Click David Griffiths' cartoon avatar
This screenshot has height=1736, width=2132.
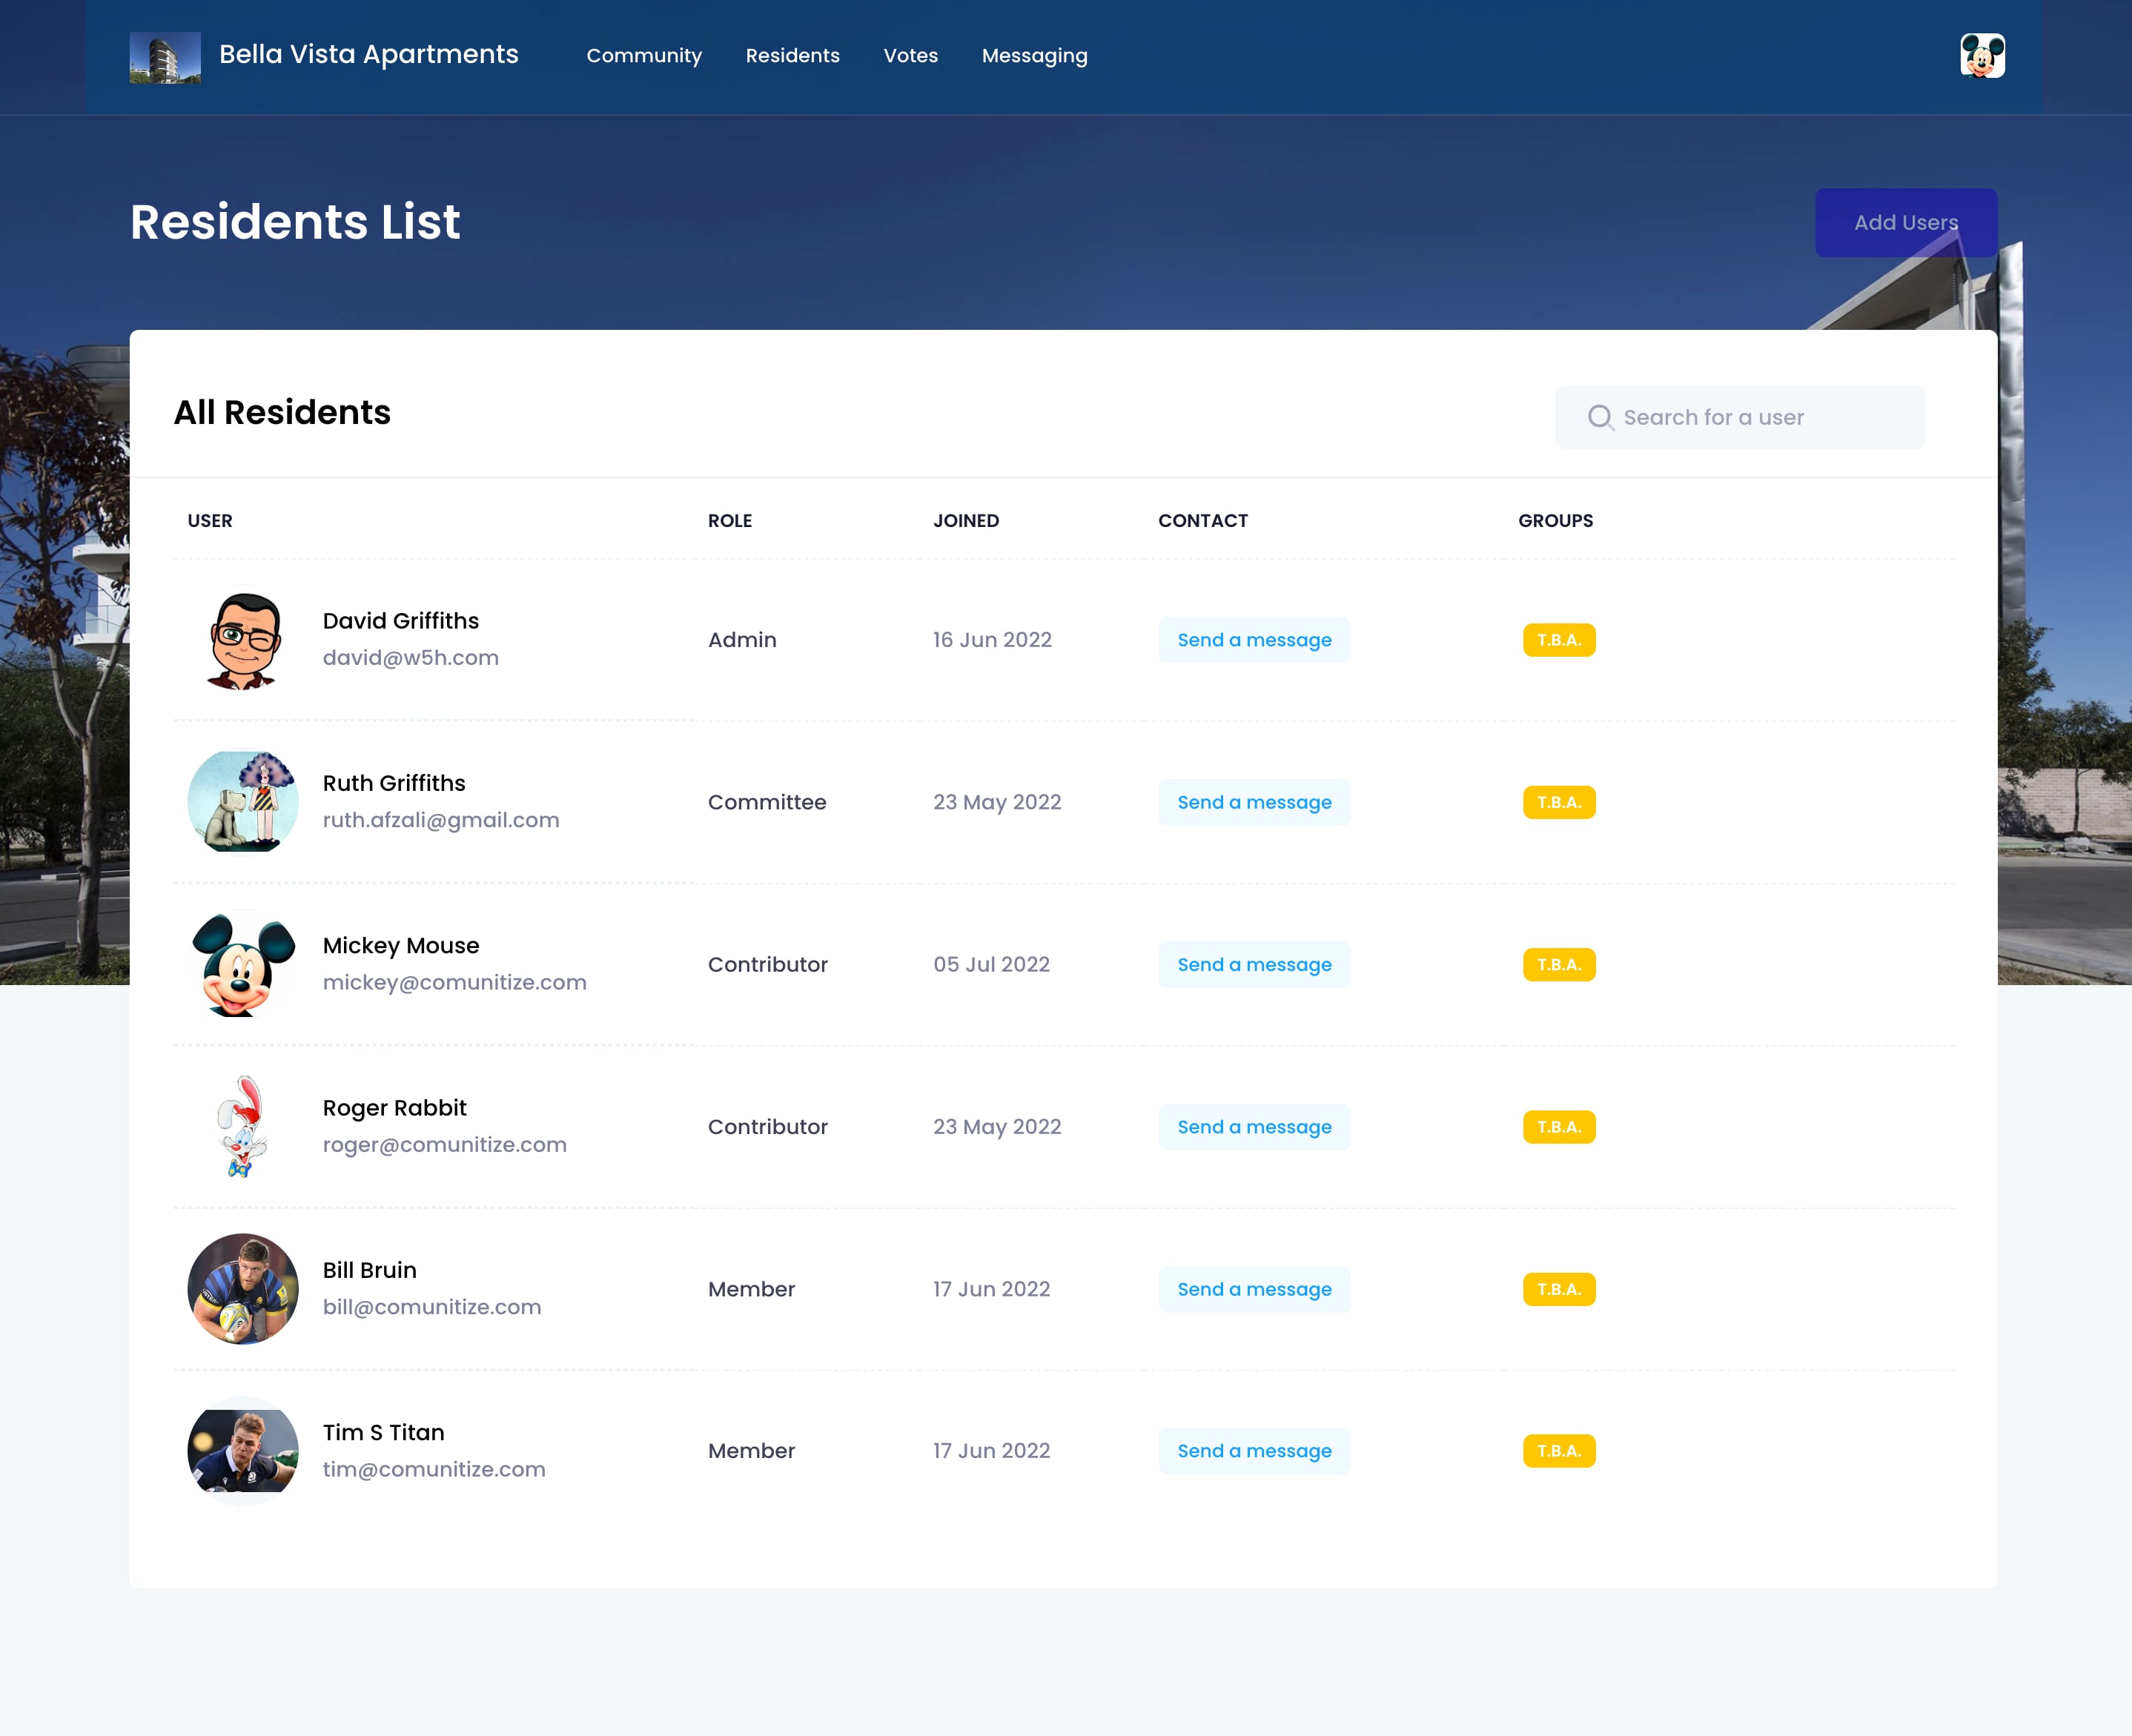coord(243,640)
